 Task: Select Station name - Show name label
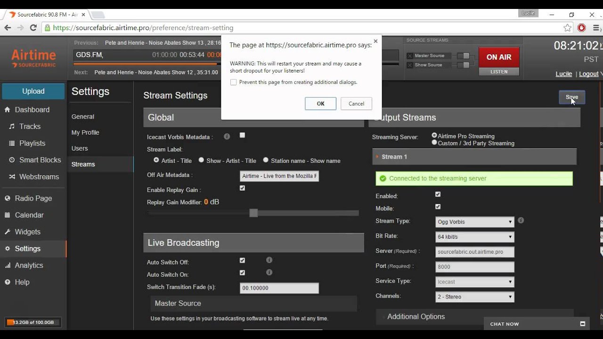[266, 160]
